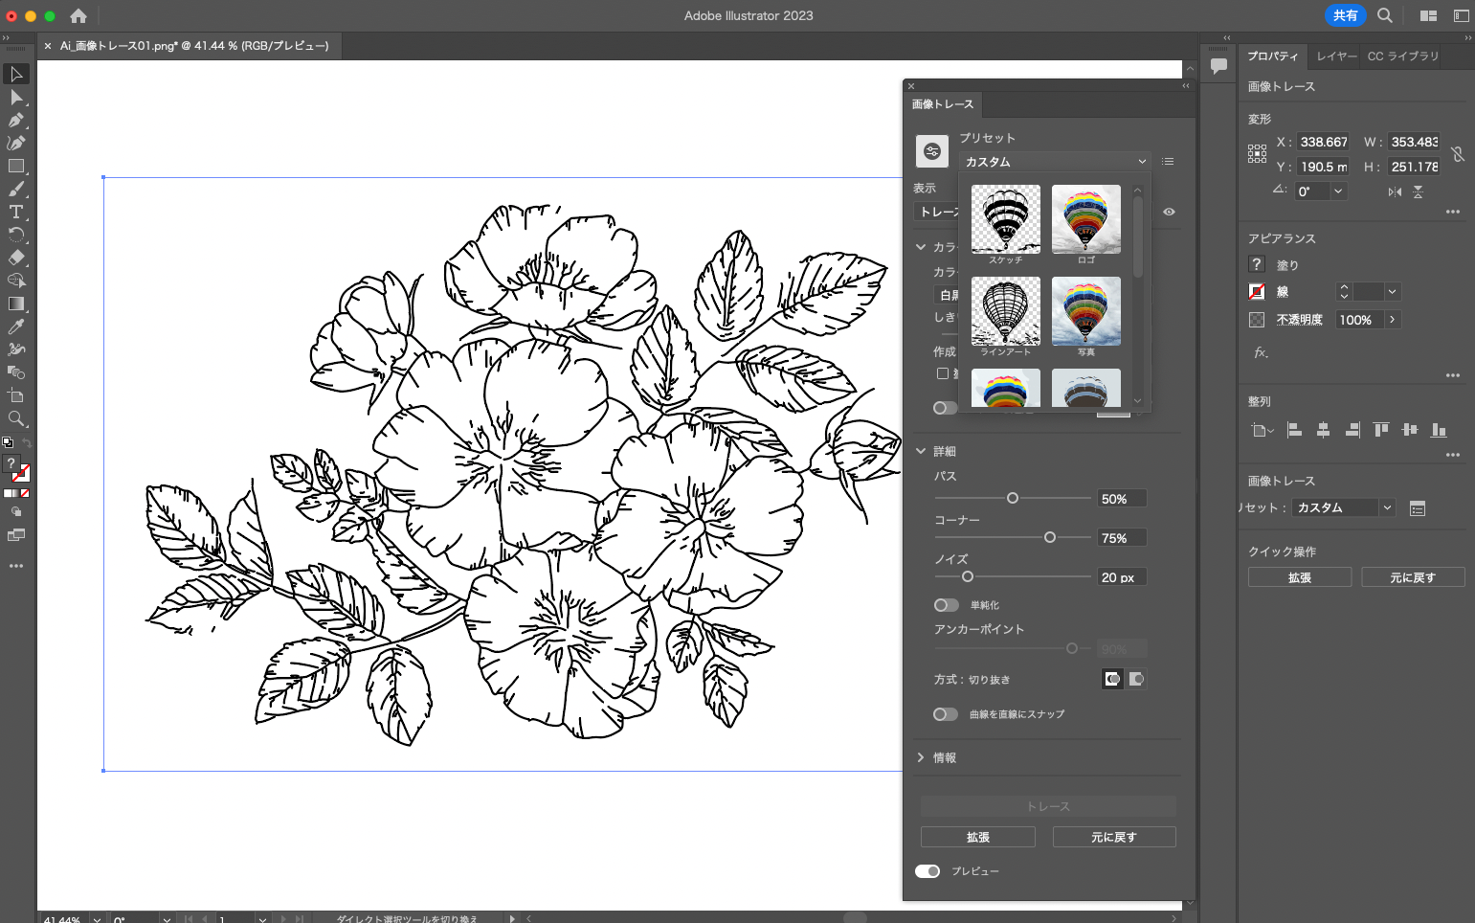Select the Type tool
Screen dimensions: 1475x923
16,212
